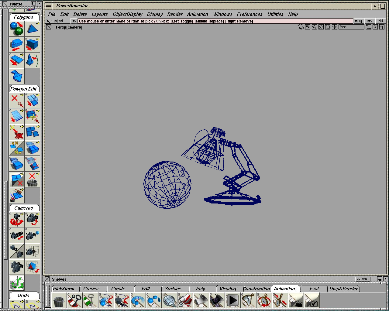Choose the camera with blue sphere tool

pyautogui.click(x=33, y=235)
